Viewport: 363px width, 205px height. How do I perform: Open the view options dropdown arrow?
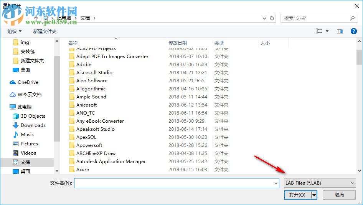point(327,31)
